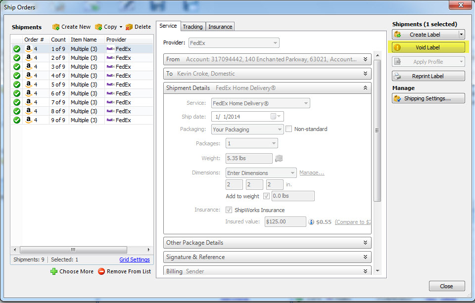Viewport: 475px width, 303px height.
Task: Open the Manage dimensions link
Action: [312, 173]
